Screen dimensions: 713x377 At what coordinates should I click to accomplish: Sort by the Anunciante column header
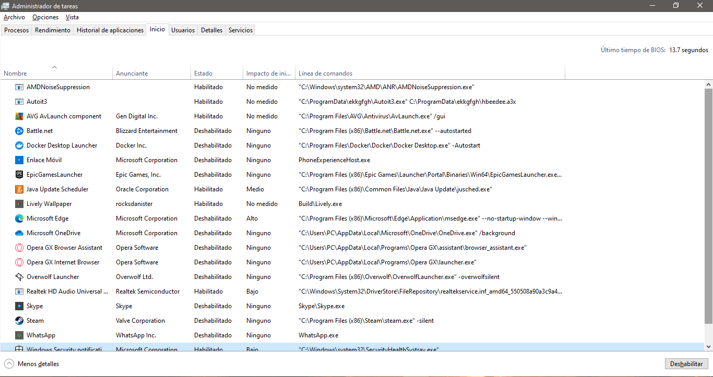point(151,72)
